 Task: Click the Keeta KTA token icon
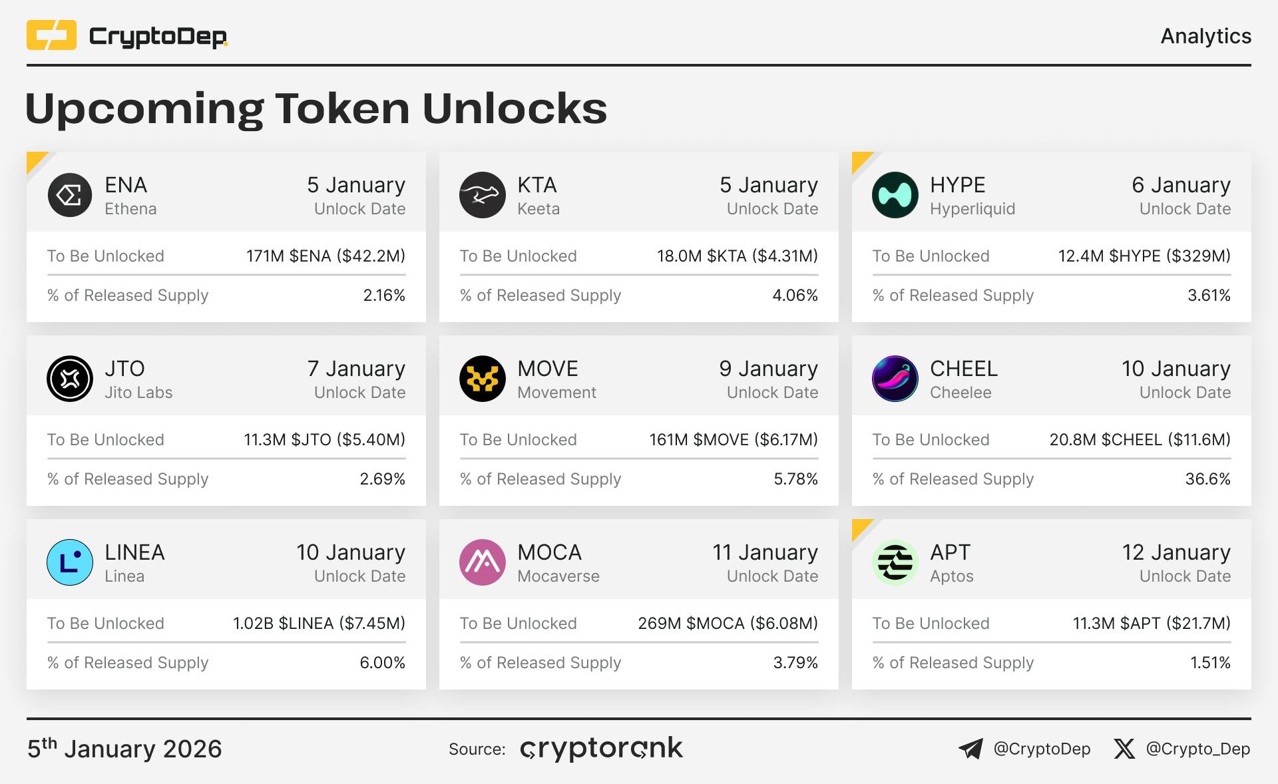(x=483, y=195)
